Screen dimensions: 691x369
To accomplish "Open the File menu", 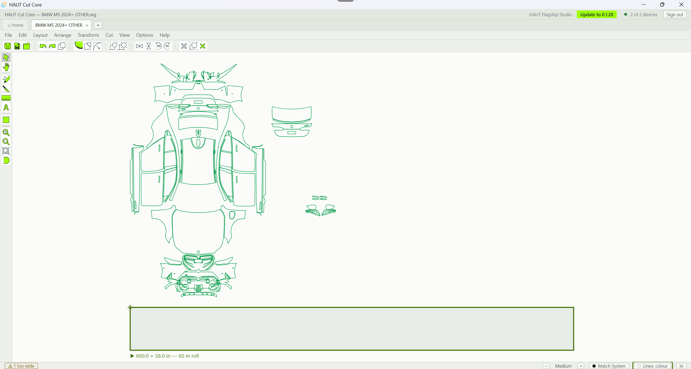I will point(8,35).
